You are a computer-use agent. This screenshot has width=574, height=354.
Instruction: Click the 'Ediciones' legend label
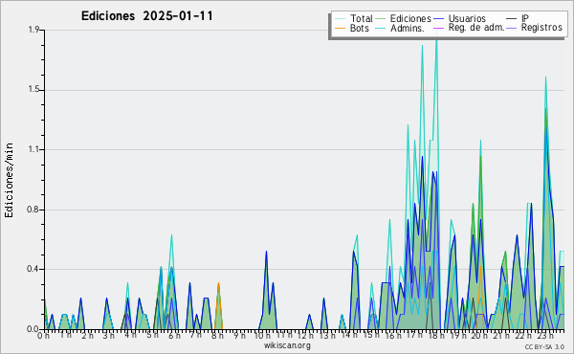pos(410,18)
